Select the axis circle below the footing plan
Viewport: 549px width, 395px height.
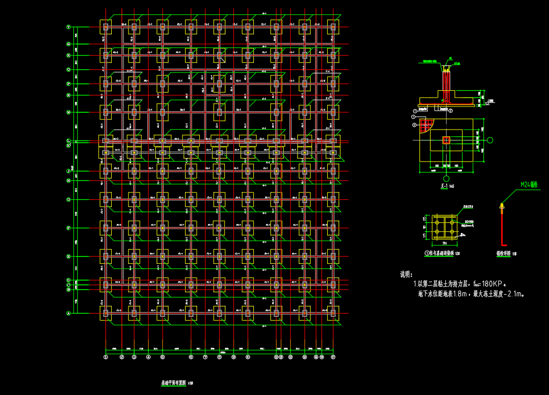pyautogui.click(x=446, y=179)
